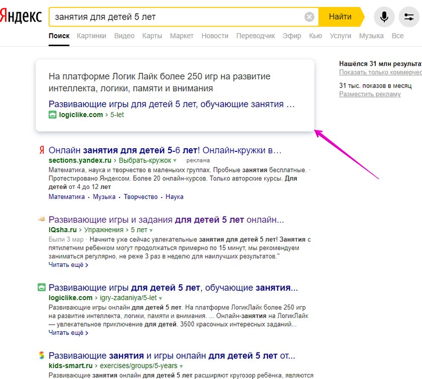
Task: Open the Новости tab
Action: click(x=215, y=36)
